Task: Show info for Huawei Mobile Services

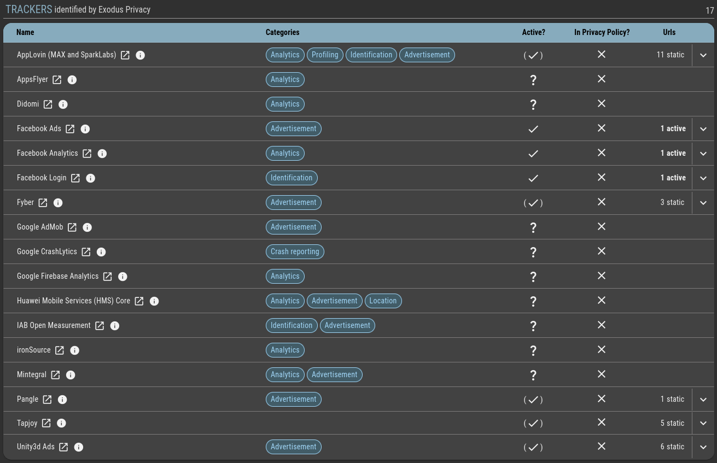Action: [x=154, y=301]
